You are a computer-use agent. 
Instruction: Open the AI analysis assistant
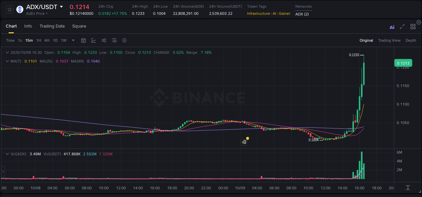pyautogui.click(x=392, y=27)
